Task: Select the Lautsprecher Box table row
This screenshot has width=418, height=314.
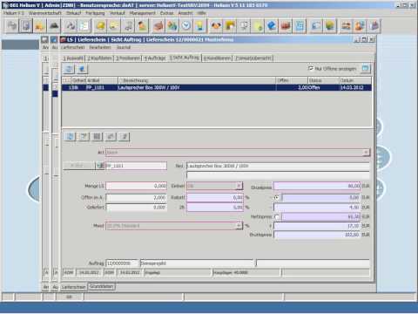Action: click(x=217, y=87)
